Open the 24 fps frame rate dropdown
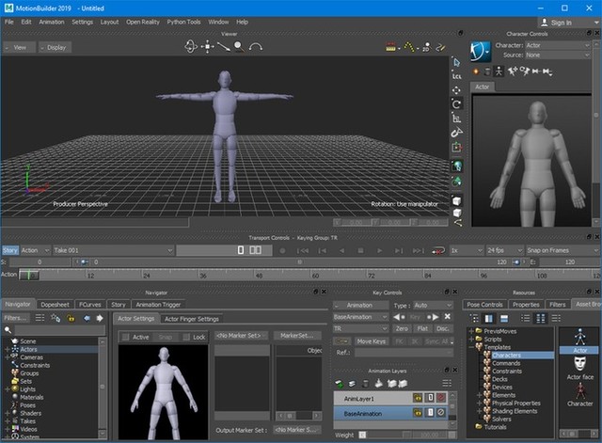 click(503, 251)
